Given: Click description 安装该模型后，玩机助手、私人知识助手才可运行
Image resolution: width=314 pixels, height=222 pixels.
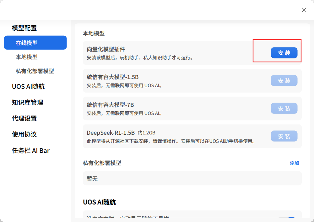Looking at the screenshot, I should tap(140, 58).
